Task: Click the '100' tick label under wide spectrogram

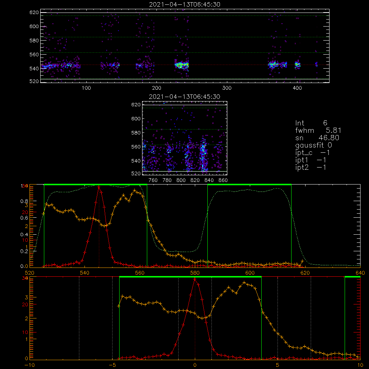Action: pos(86,88)
